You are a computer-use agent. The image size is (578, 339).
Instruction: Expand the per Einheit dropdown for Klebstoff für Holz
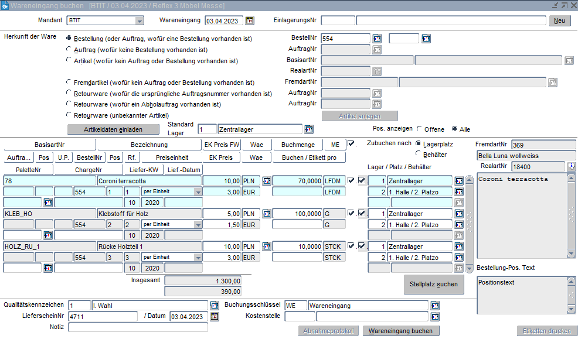click(198, 225)
